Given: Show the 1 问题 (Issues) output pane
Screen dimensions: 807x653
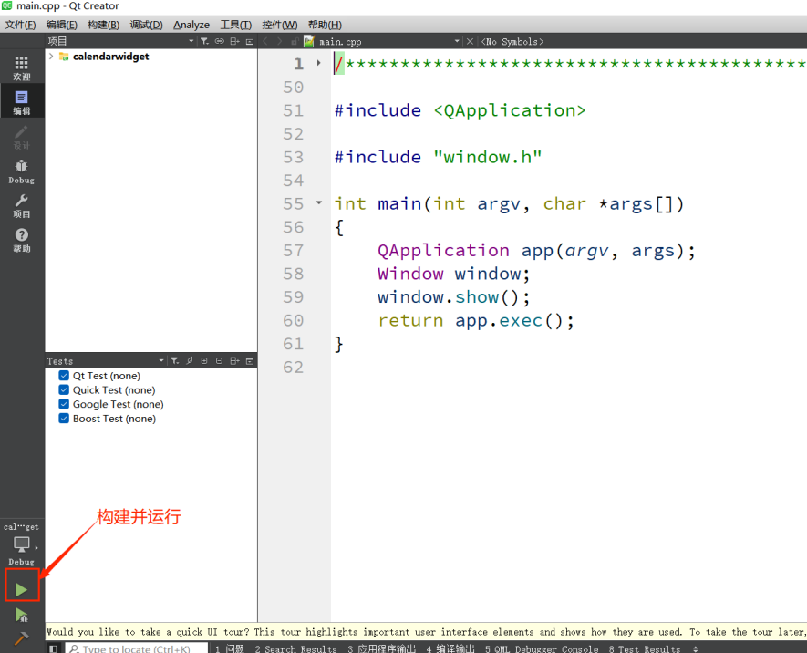Looking at the screenshot, I should coord(230,648).
